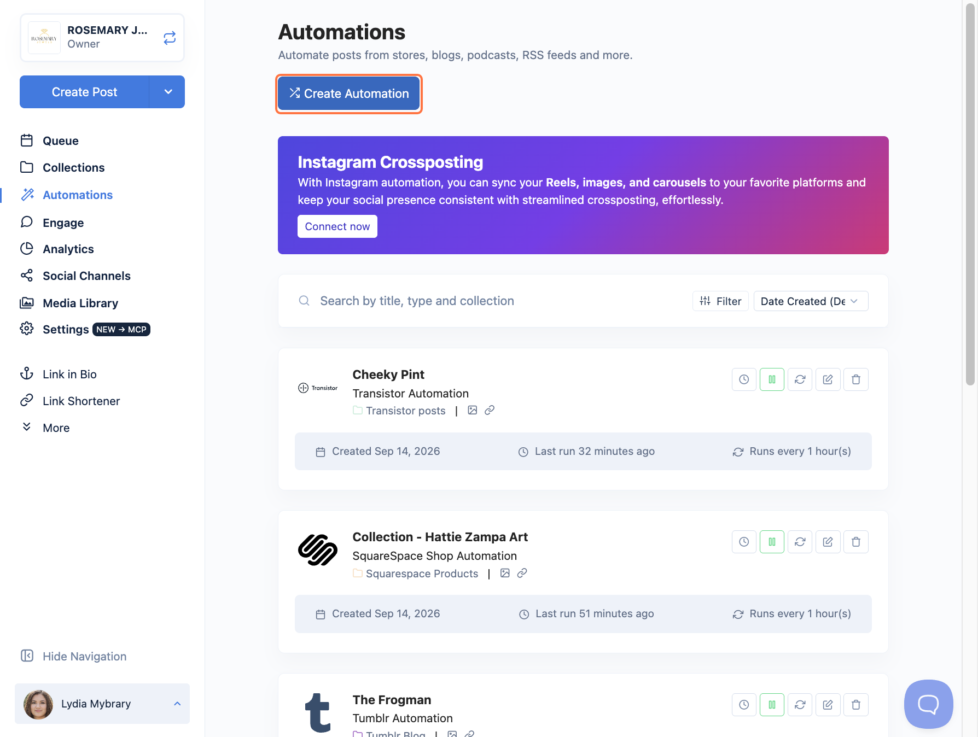
Task: Pause the Cheeky Pint automation
Action: click(772, 379)
